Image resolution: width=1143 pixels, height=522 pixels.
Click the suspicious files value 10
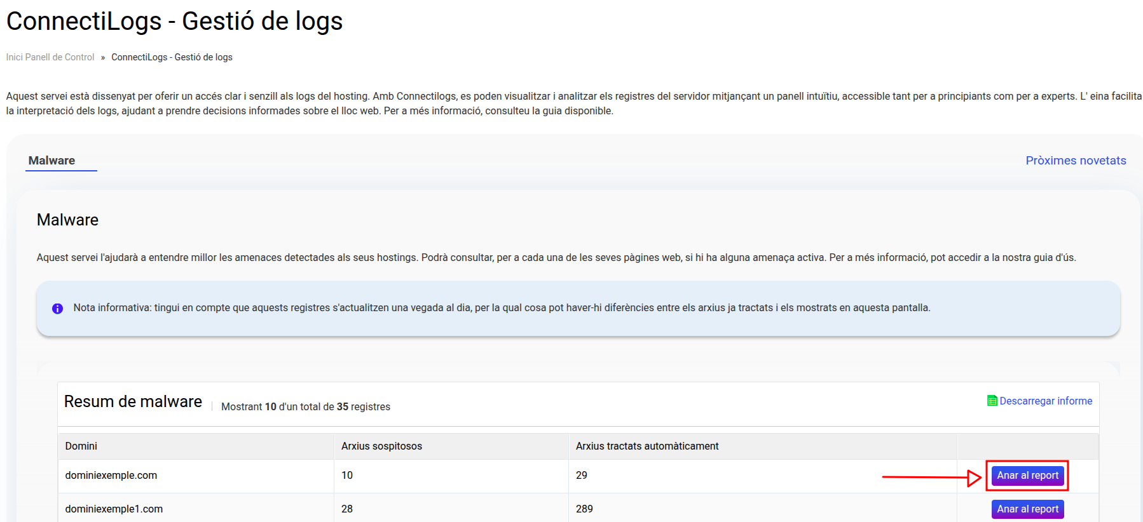click(347, 476)
